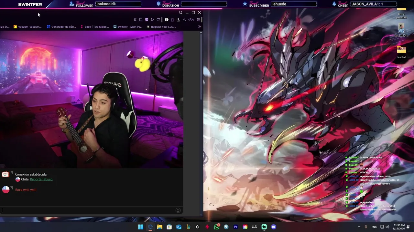
Task: Toggle the purple ad-blocker shield icon
Action: (147, 20)
